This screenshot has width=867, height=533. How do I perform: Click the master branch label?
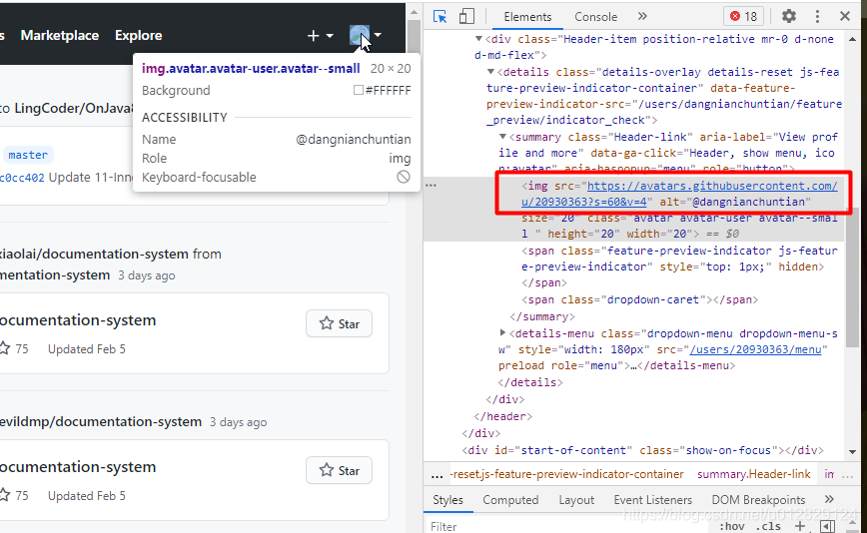[x=28, y=155]
